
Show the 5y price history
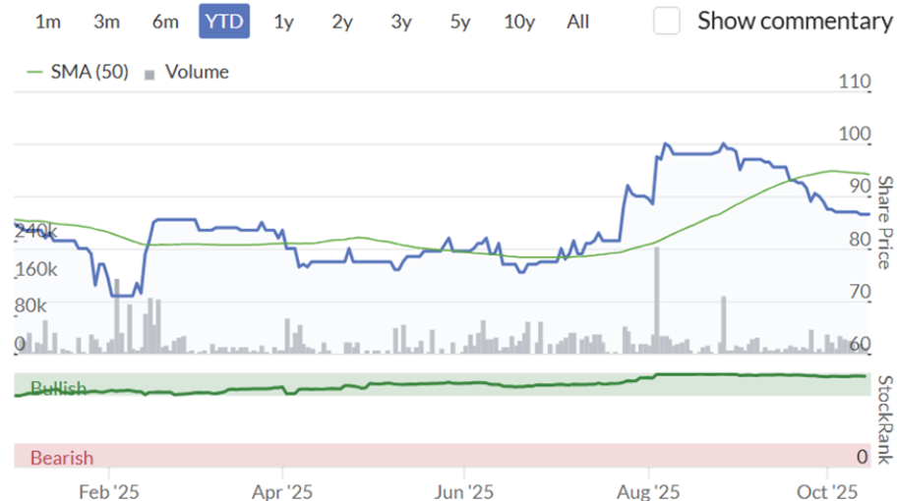tap(460, 21)
